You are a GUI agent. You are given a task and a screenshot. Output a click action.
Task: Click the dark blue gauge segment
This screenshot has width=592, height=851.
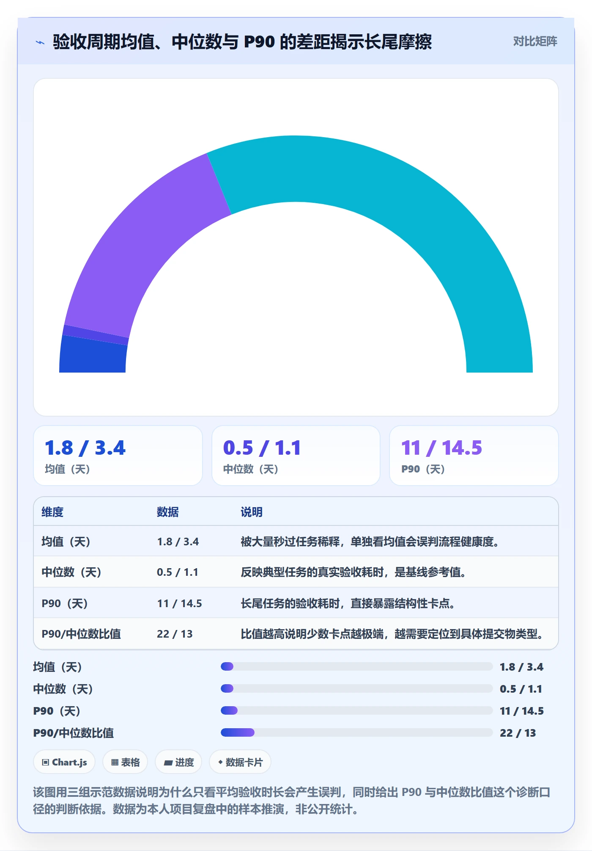click(93, 356)
